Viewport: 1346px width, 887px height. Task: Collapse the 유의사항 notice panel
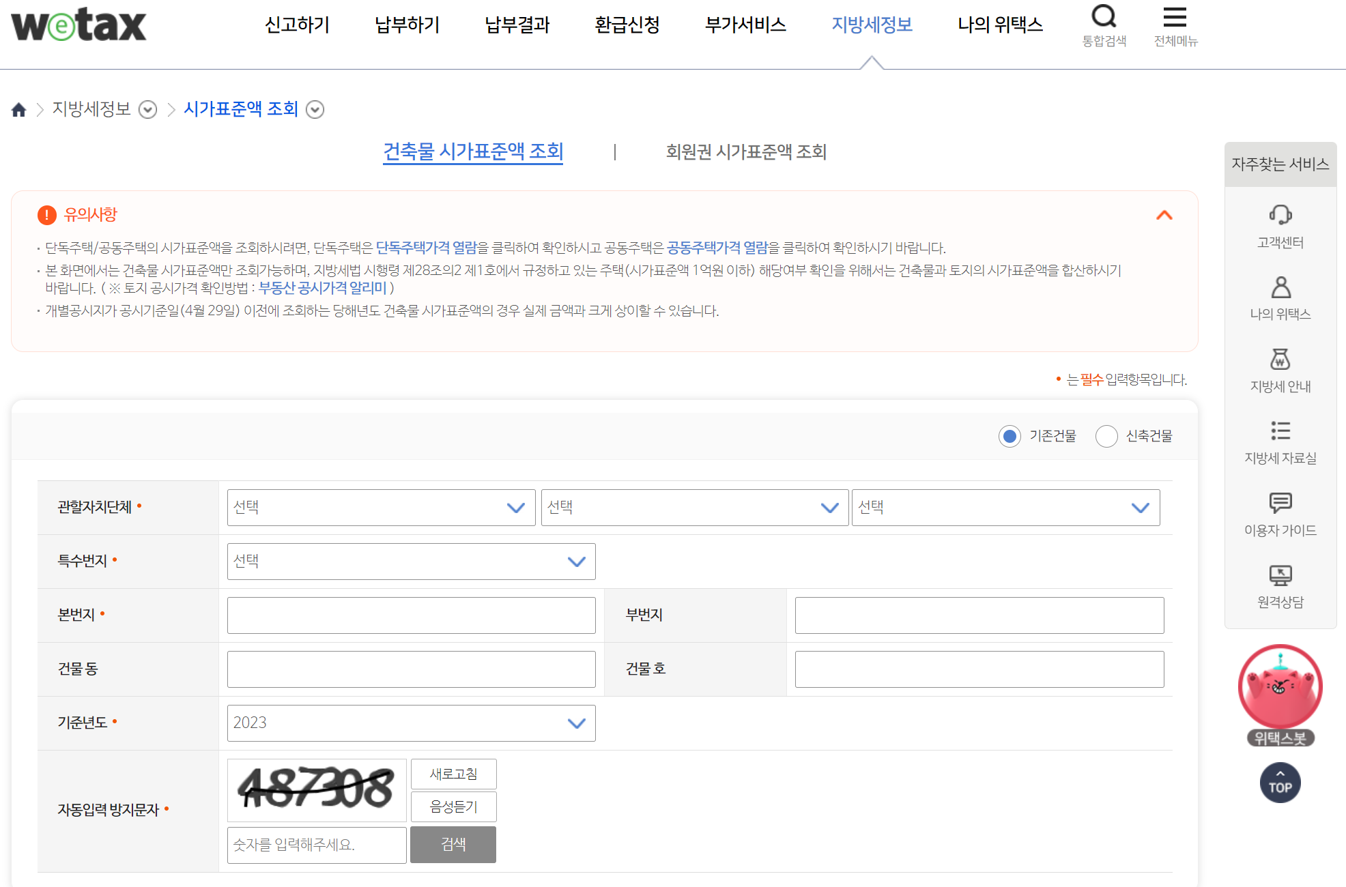coord(1164,216)
